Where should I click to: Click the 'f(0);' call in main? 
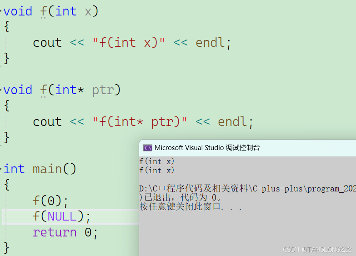click(50, 201)
